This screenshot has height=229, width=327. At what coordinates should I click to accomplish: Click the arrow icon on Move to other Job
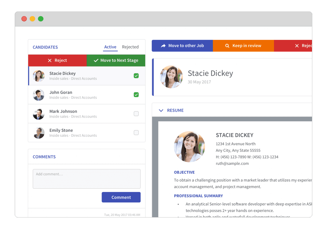pos(163,46)
